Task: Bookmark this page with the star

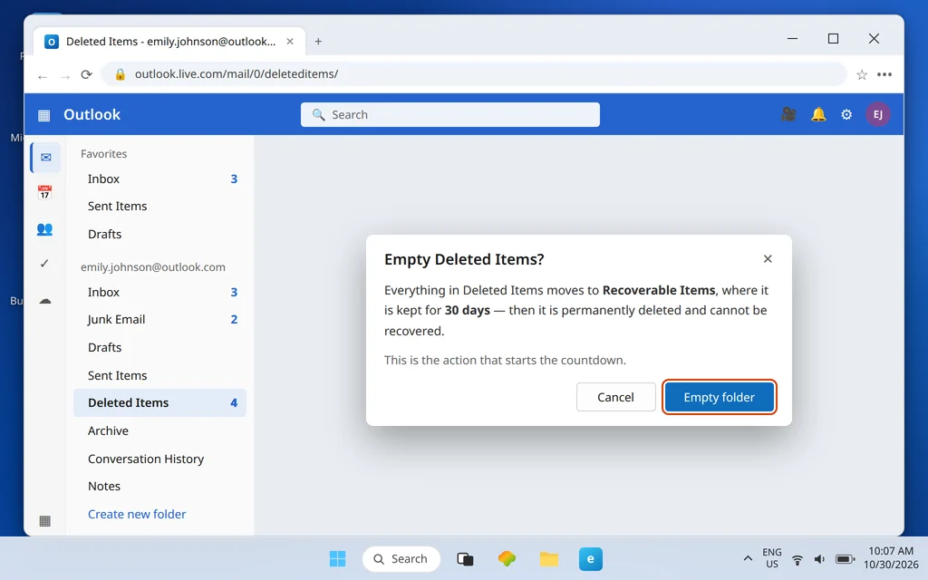Action: 862,74
